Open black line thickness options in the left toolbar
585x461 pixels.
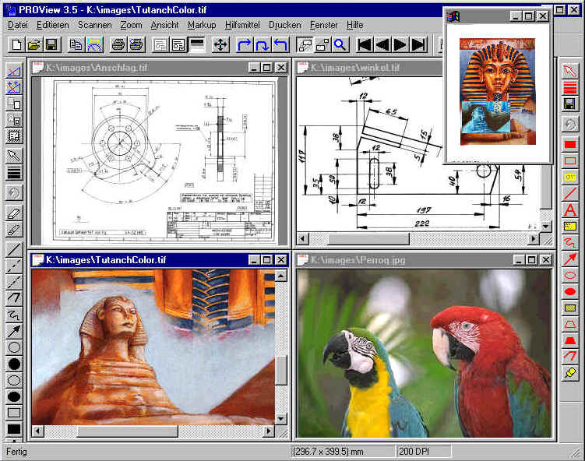click(14, 173)
